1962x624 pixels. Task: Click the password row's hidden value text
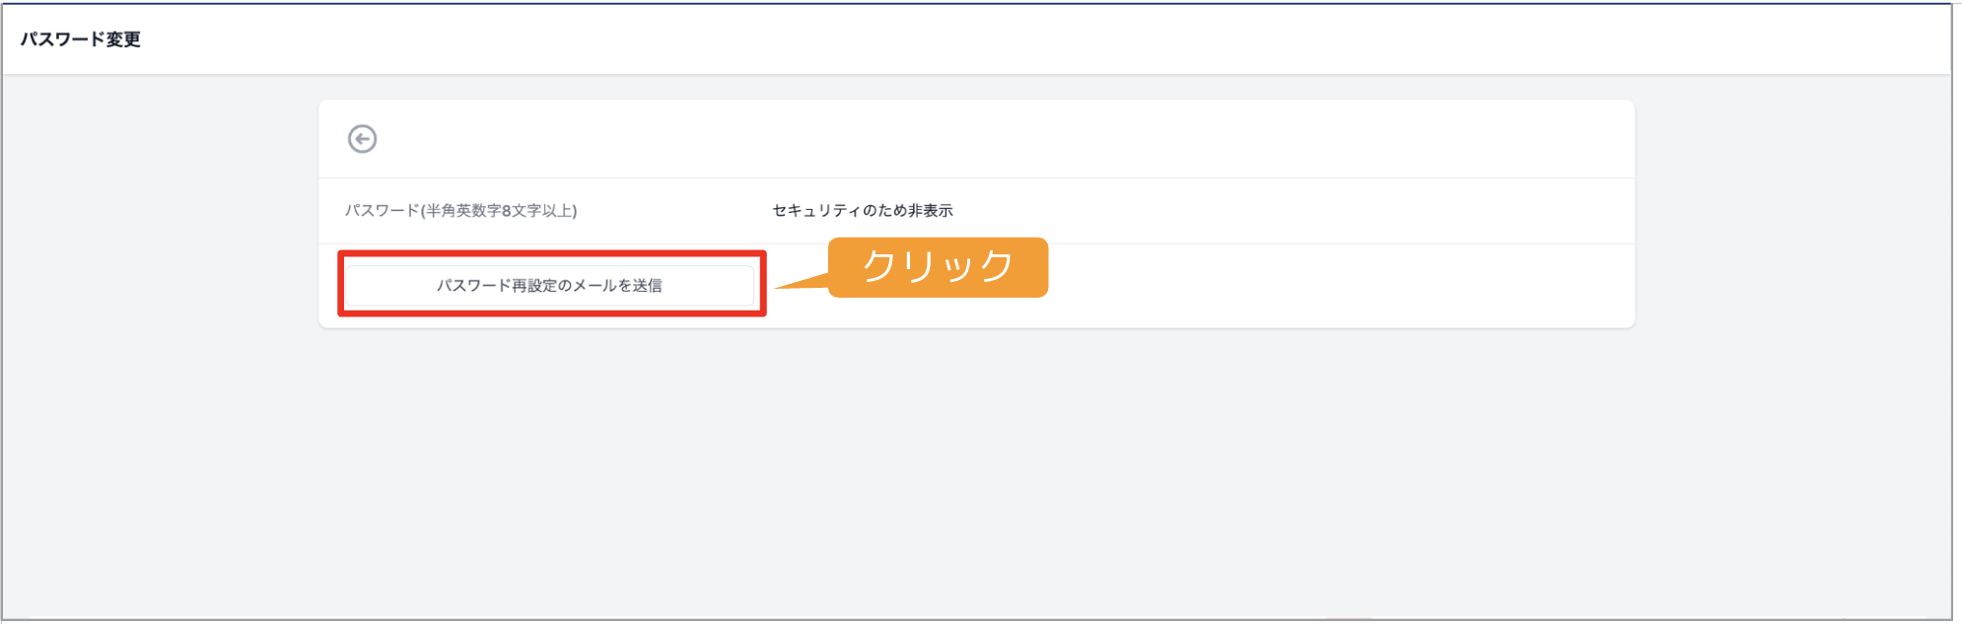(863, 210)
